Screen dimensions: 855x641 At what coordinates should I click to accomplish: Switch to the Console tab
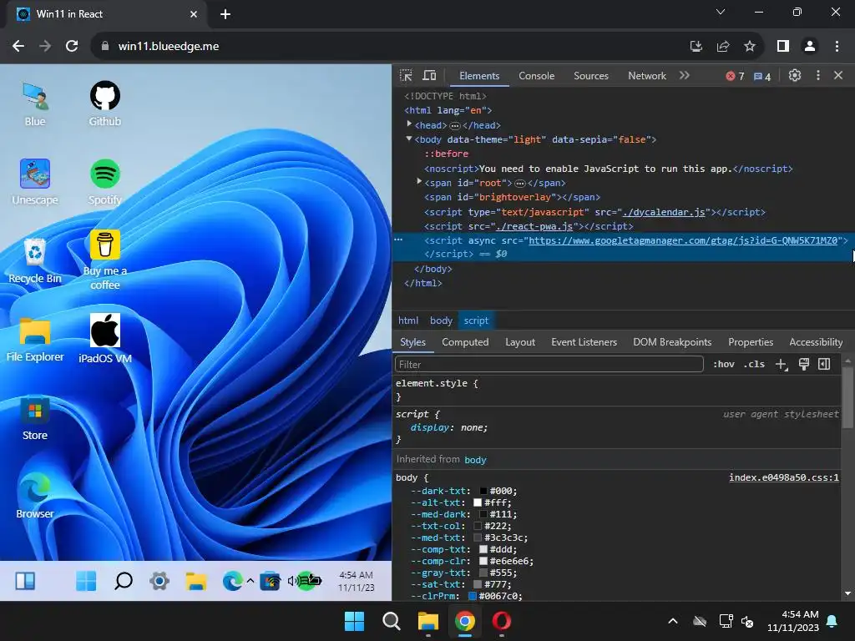[x=537, y=76]
